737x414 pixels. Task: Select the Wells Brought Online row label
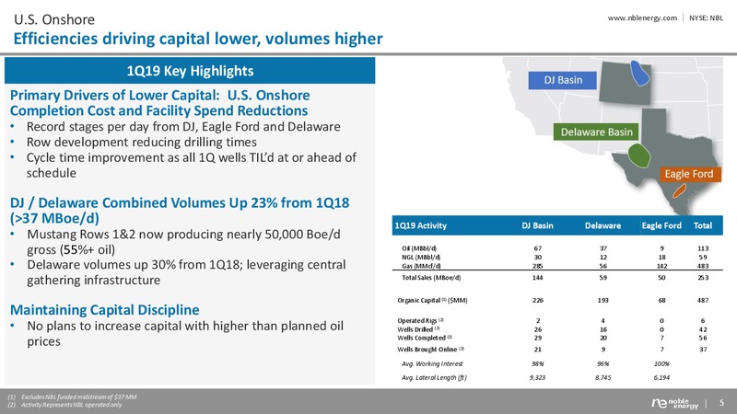pyautogui.click(x=430, y=350)
